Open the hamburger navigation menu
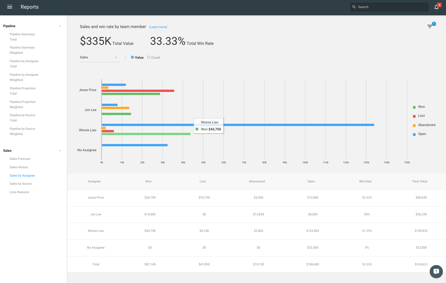The image size is (446, 283). click(10, 7)
